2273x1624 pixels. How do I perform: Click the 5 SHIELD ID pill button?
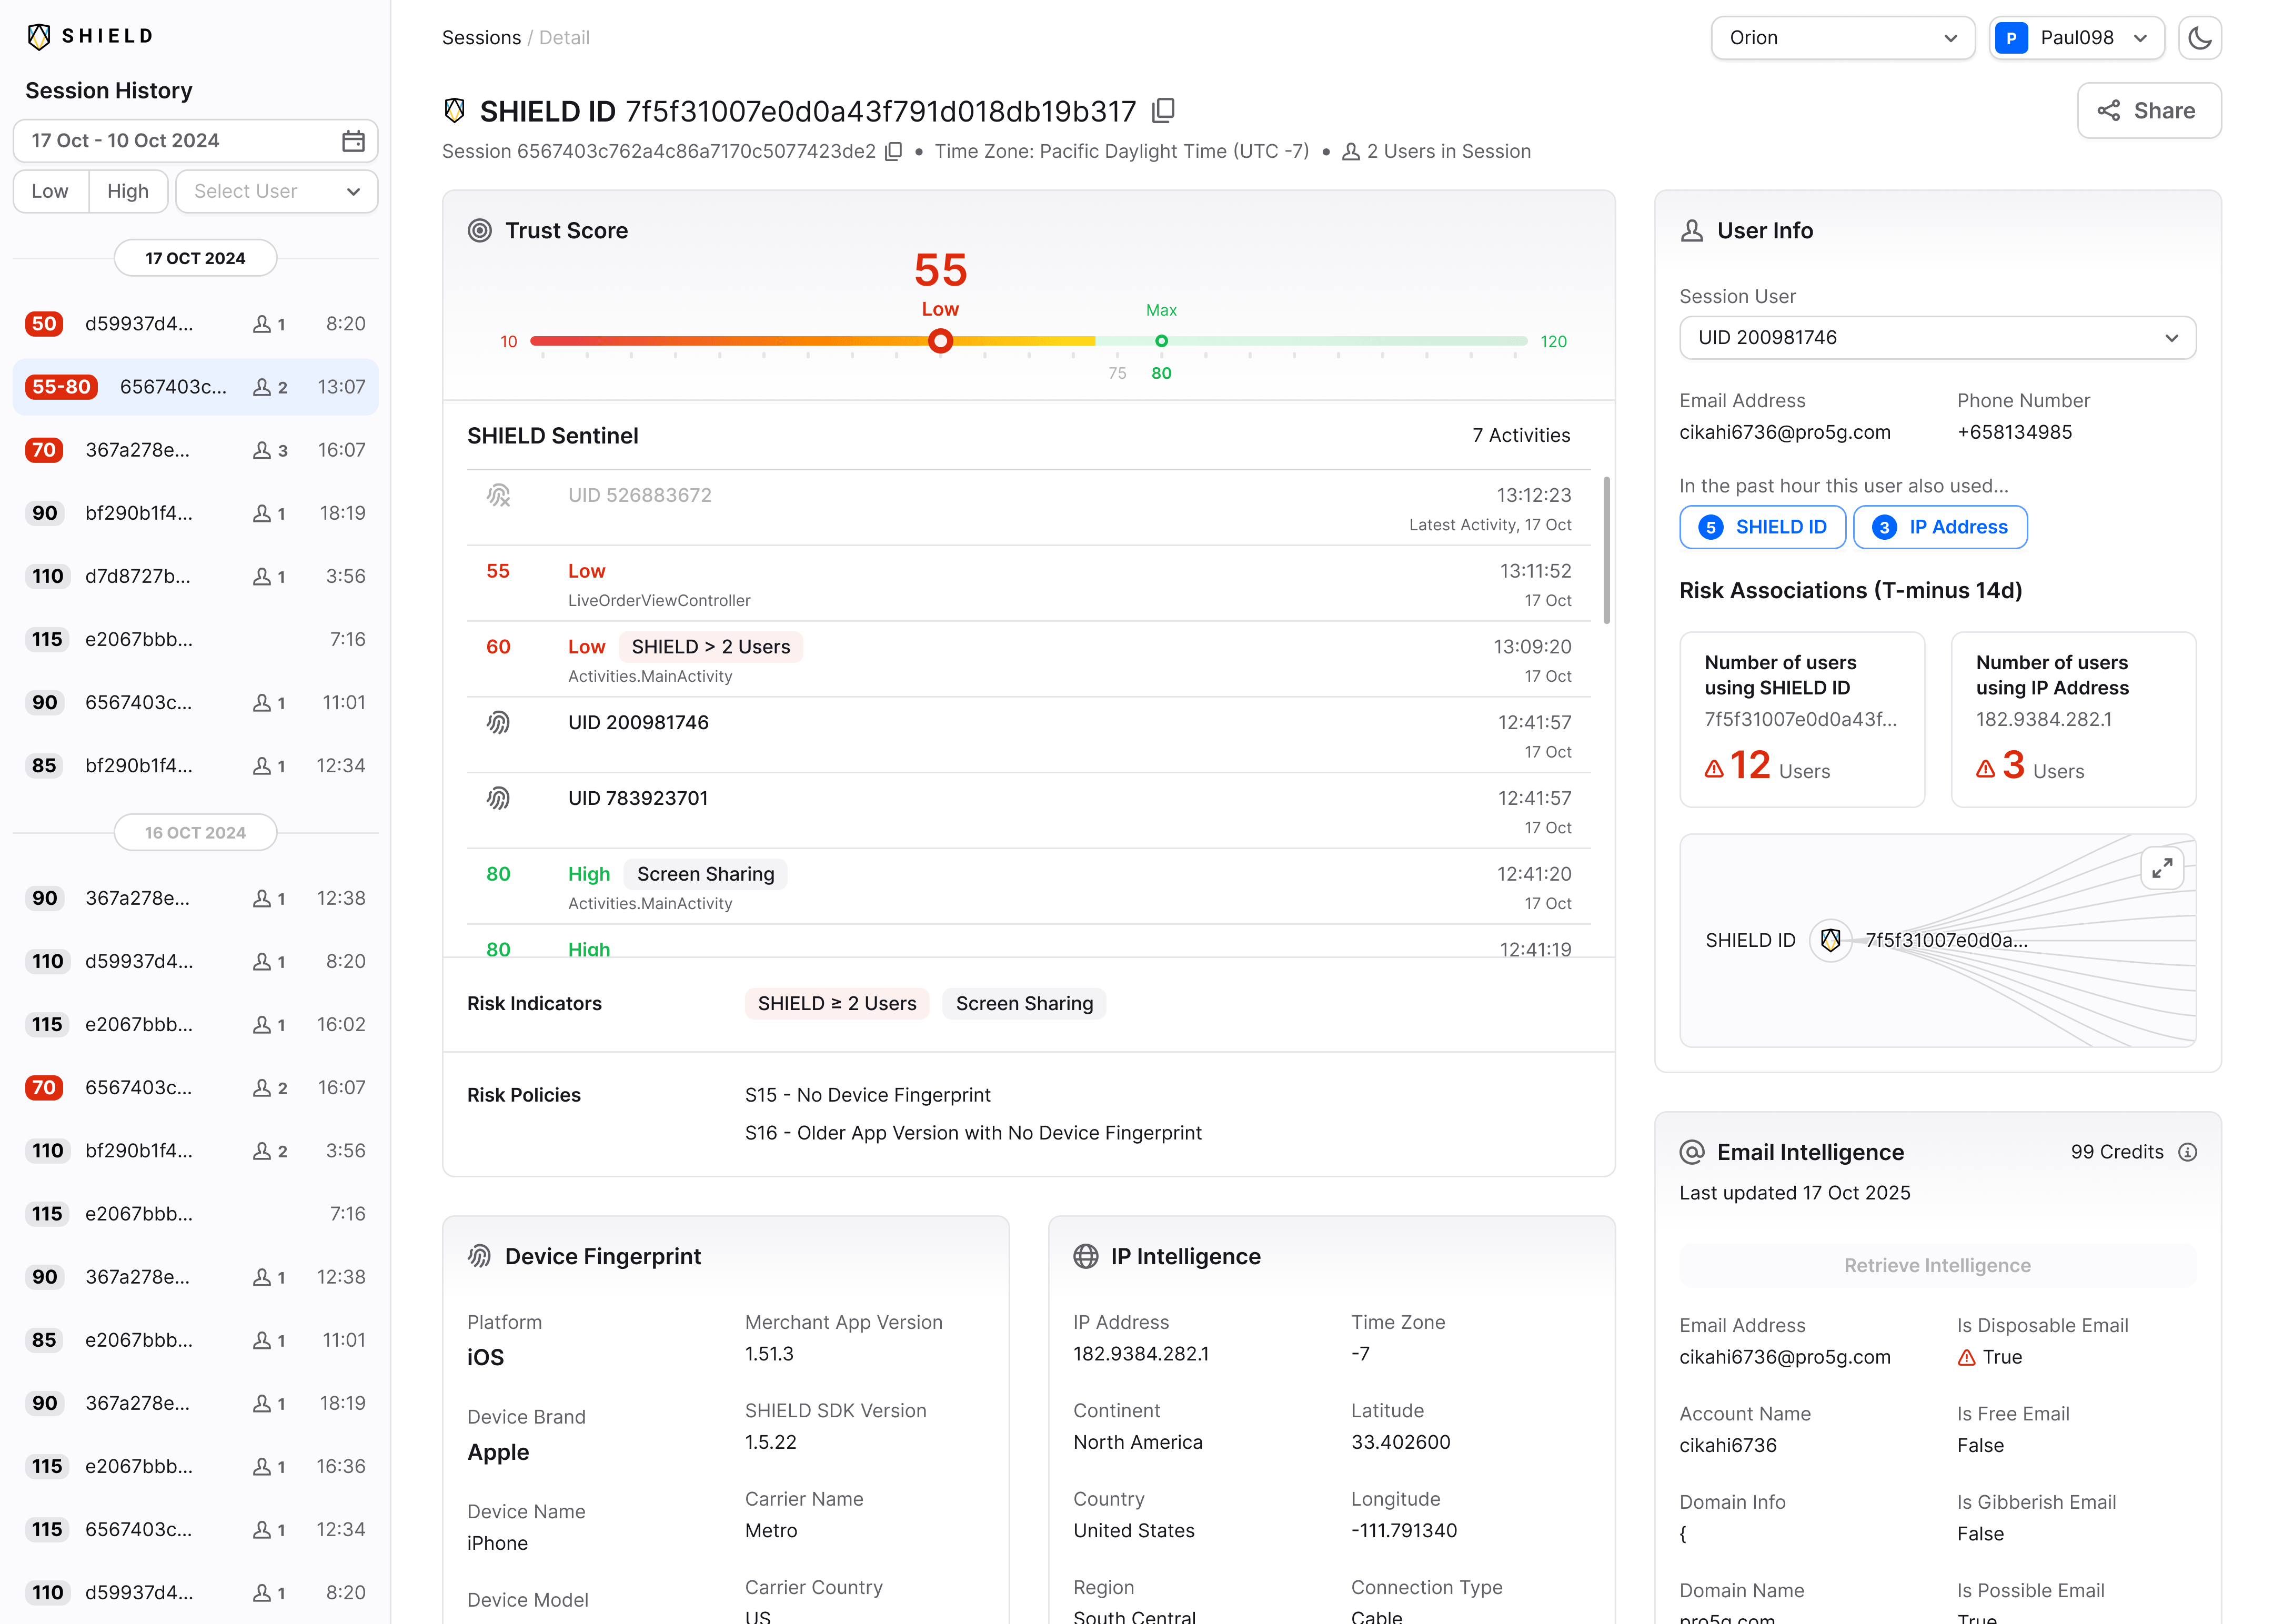pyautogui.click(x=1762, y=527)
